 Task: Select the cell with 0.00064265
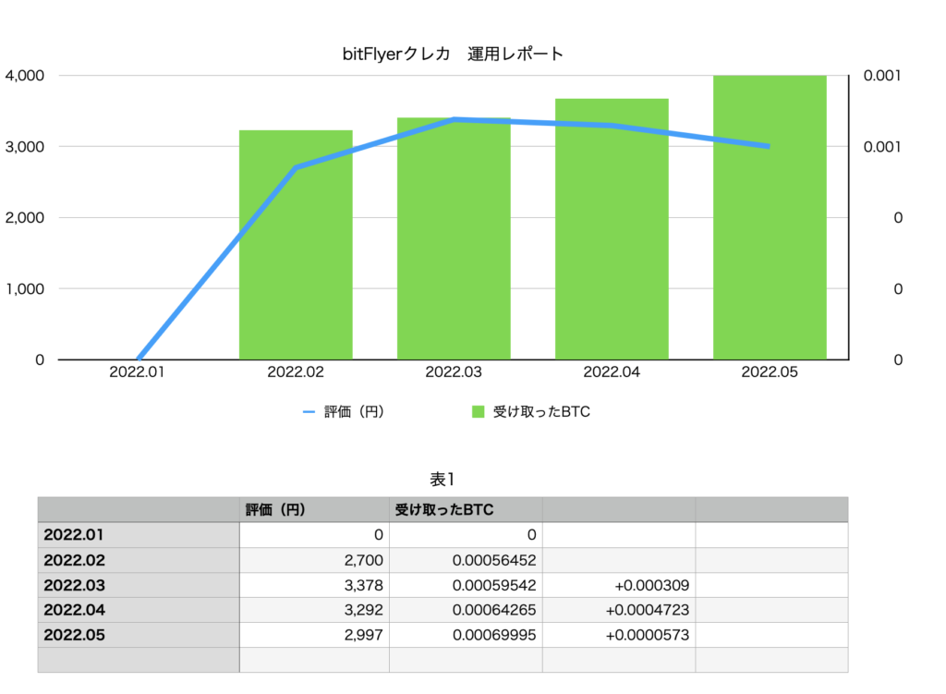(466, 610)
